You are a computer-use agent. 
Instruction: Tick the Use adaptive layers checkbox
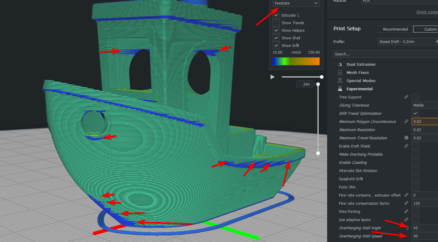click(415, 220)
